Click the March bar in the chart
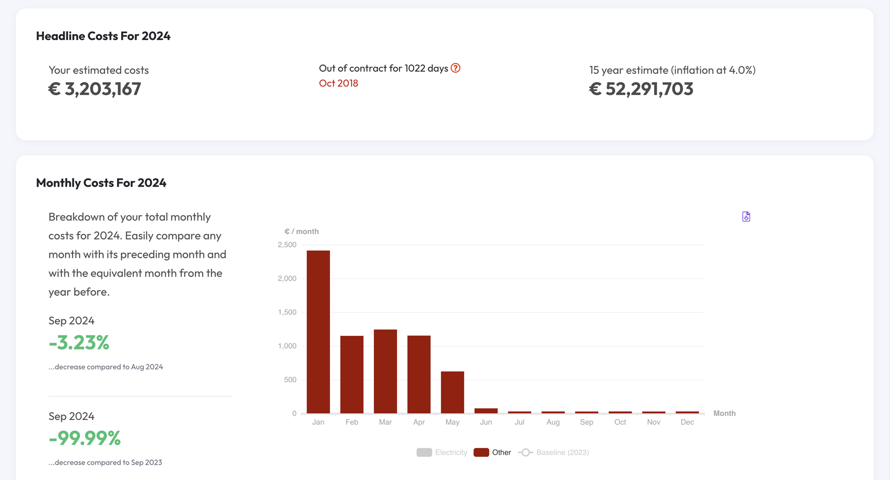The image size is (890, 480). tap(386, 371)
